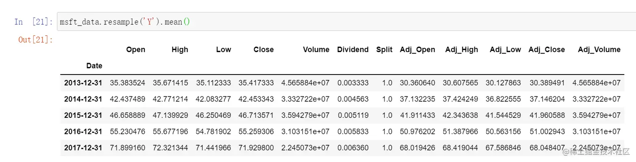Click the Dividend column header
Viewport: 636px width, 162px height.
(x=352, y=50)
